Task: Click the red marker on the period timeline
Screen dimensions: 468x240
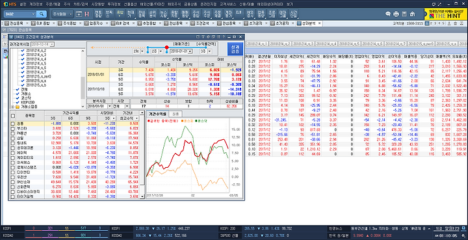Action: point(167,47)
